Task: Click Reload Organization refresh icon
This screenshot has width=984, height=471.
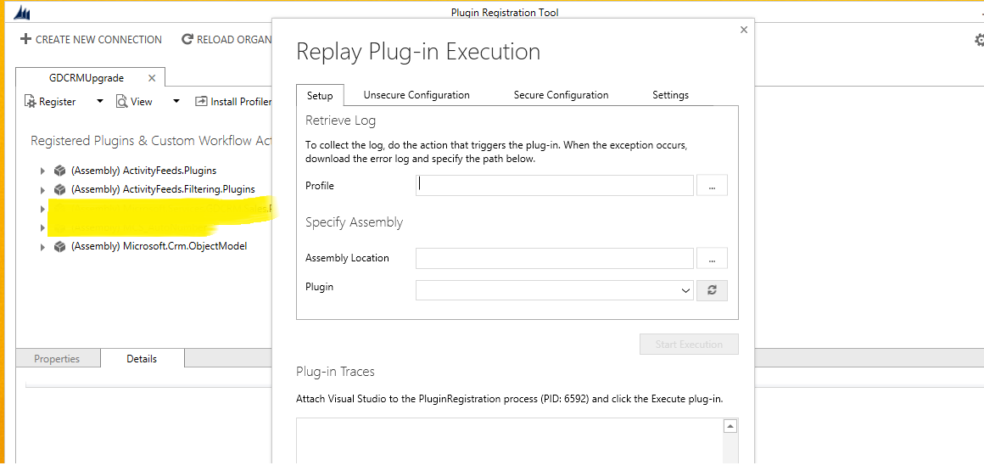Action: point(187,39)
